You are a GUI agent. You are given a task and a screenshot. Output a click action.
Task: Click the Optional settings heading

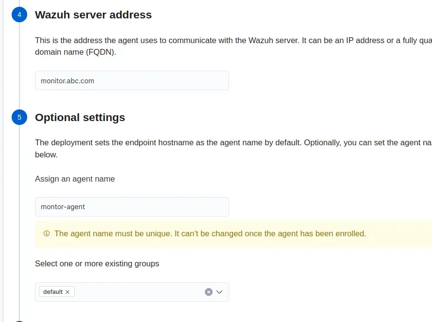tap(80, 118)
